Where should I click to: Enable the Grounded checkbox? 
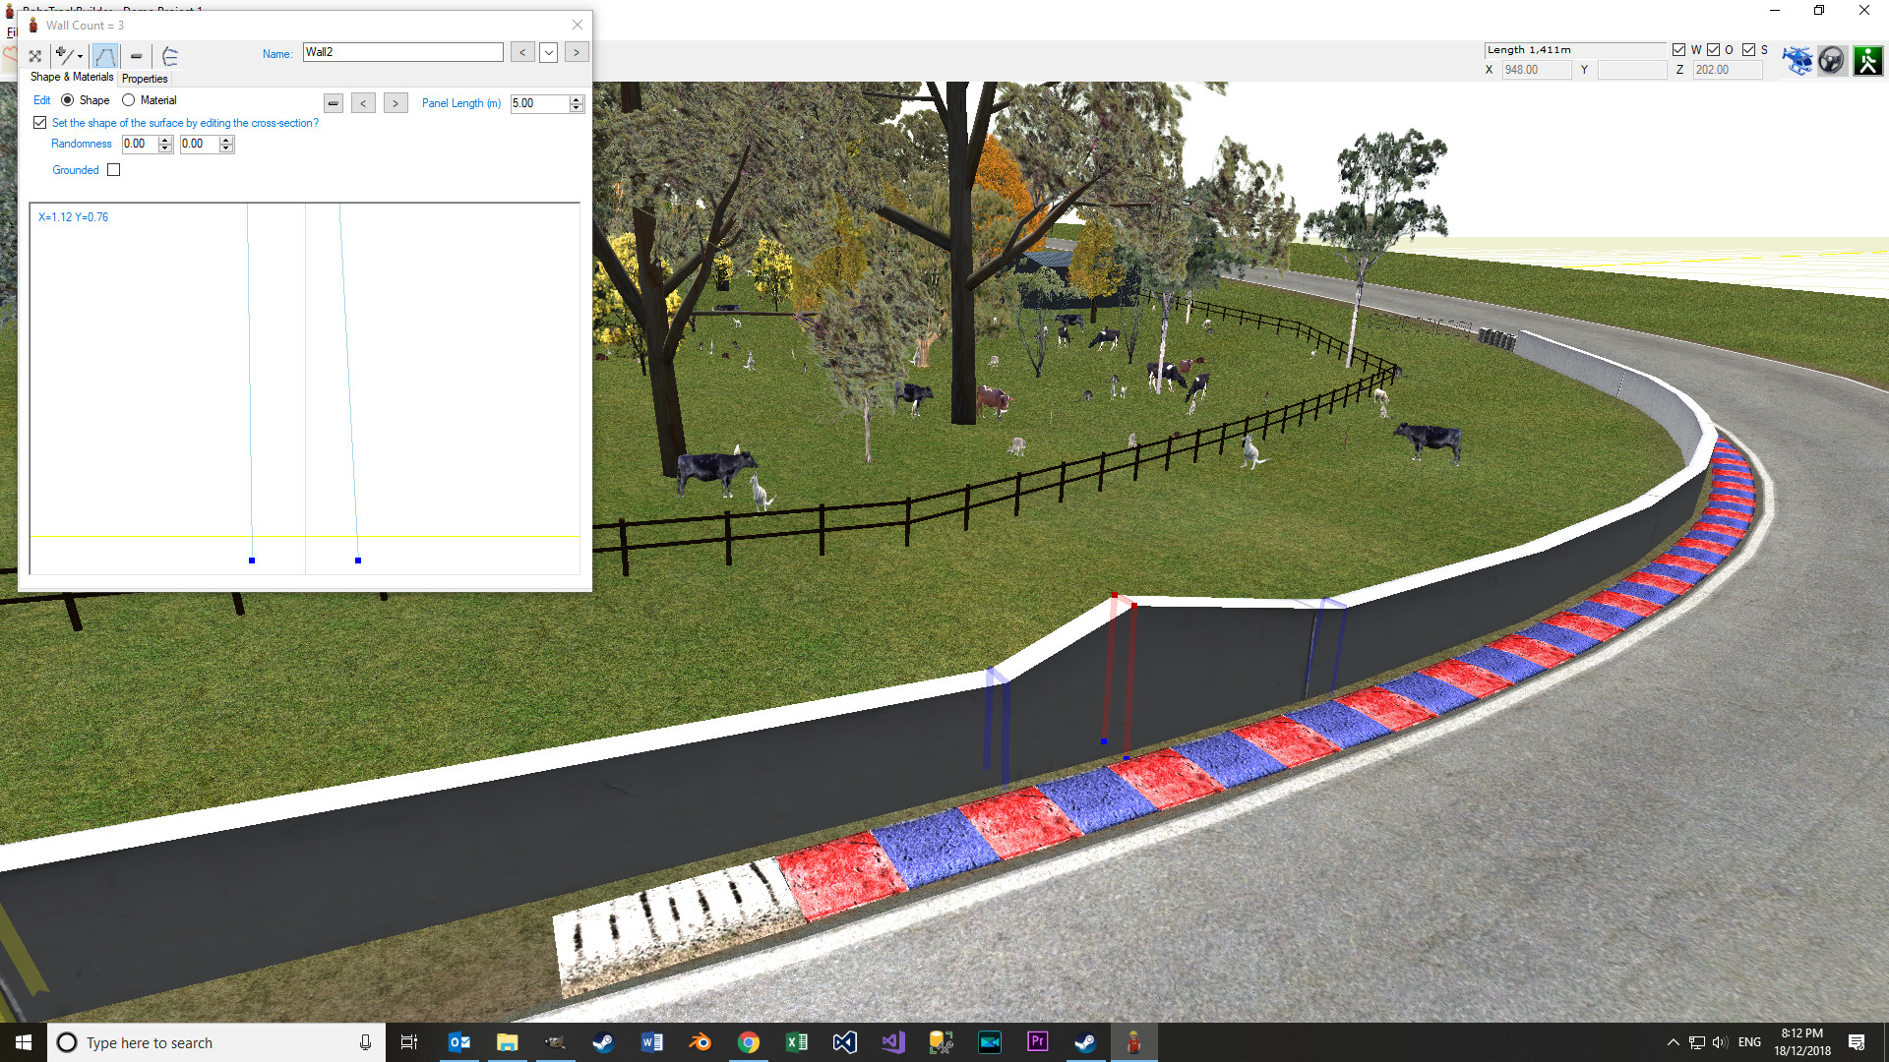click(x=114, y=169)
